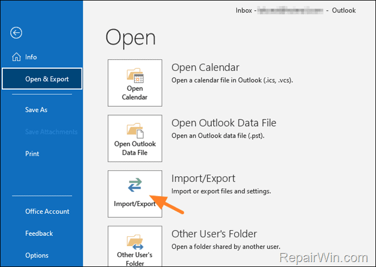The height and width of the screenshot is (267, 376).
Task: Click the calendar folder icon
Action: [x=135, y=75]
